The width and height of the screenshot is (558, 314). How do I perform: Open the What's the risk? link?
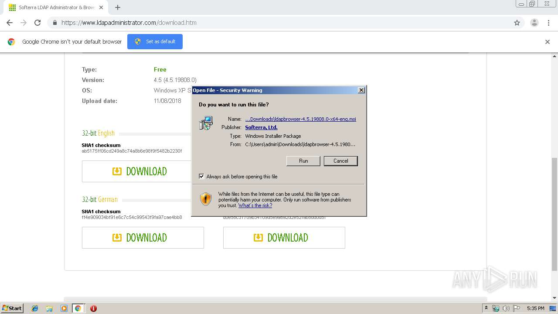[x=255, y=205]
